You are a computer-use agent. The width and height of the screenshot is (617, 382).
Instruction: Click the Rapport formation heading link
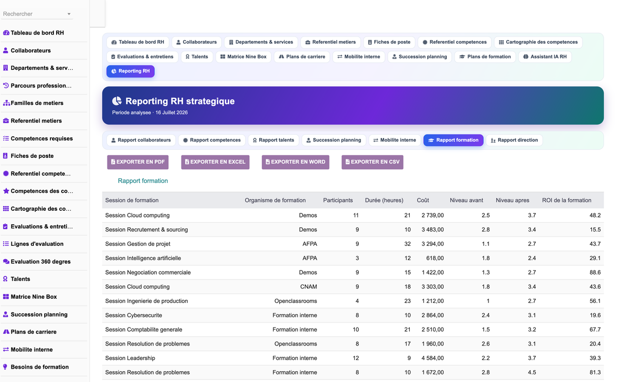click(x=143, y=181)
